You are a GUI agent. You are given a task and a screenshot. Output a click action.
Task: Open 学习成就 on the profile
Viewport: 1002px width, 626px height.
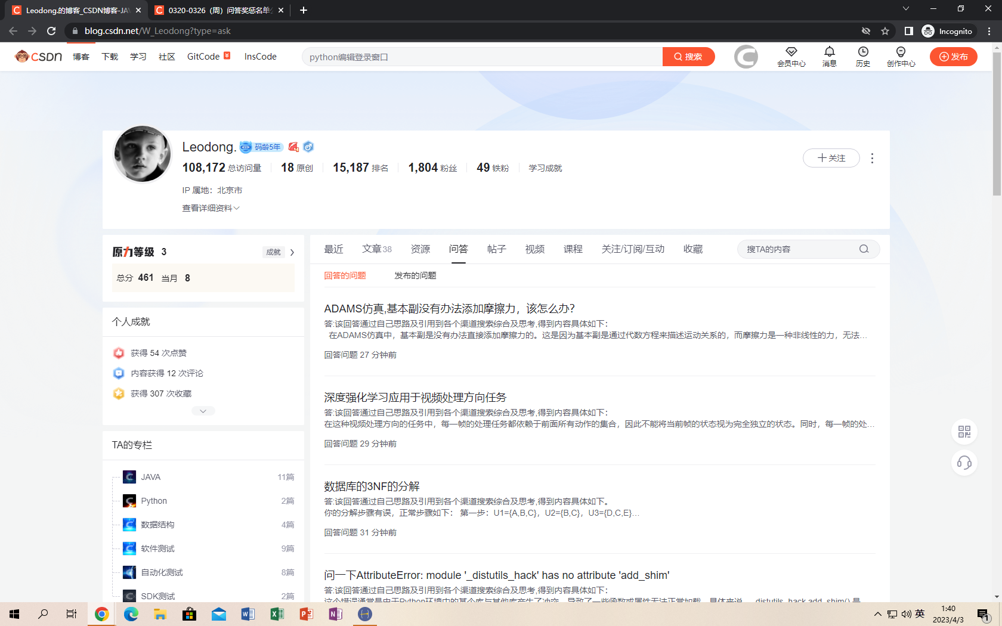click(x=545, y=168)
